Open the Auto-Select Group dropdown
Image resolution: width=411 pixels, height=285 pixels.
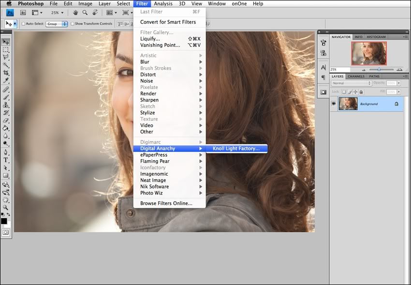click(57, 24)
